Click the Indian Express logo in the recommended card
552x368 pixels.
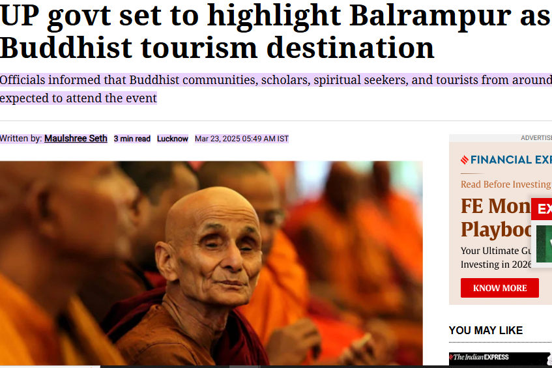click(x=480, y=357)
